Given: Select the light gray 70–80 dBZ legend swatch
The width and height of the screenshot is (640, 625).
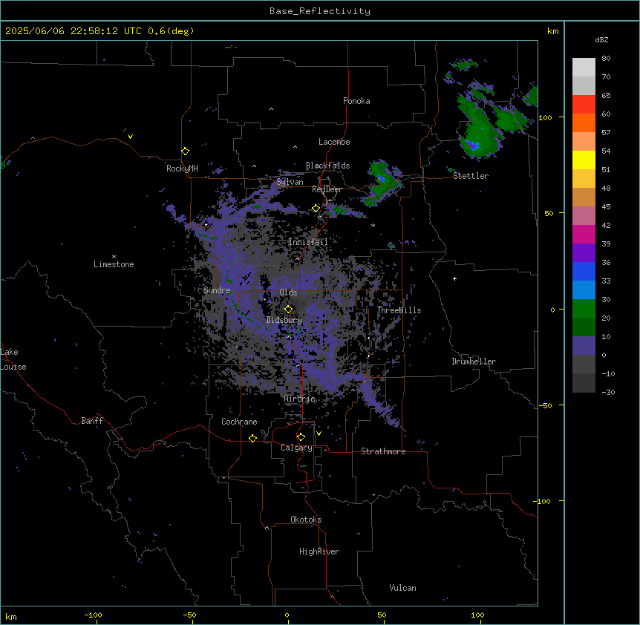Looking at the screenshot, I should click(x=584, y=67).
